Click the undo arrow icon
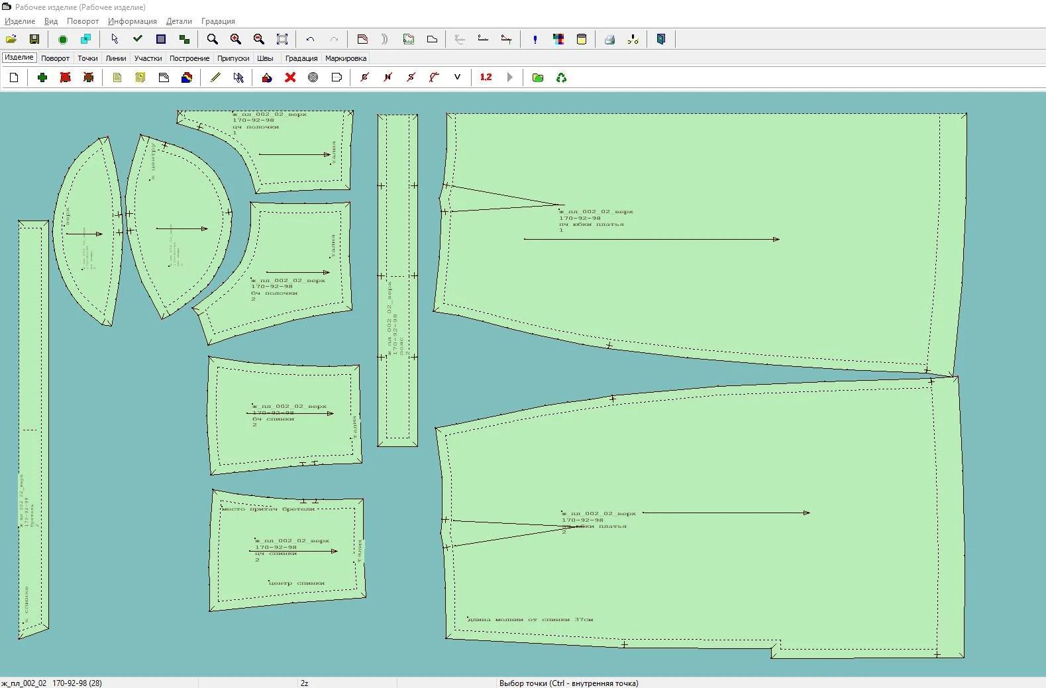 (x=310, y=39)
